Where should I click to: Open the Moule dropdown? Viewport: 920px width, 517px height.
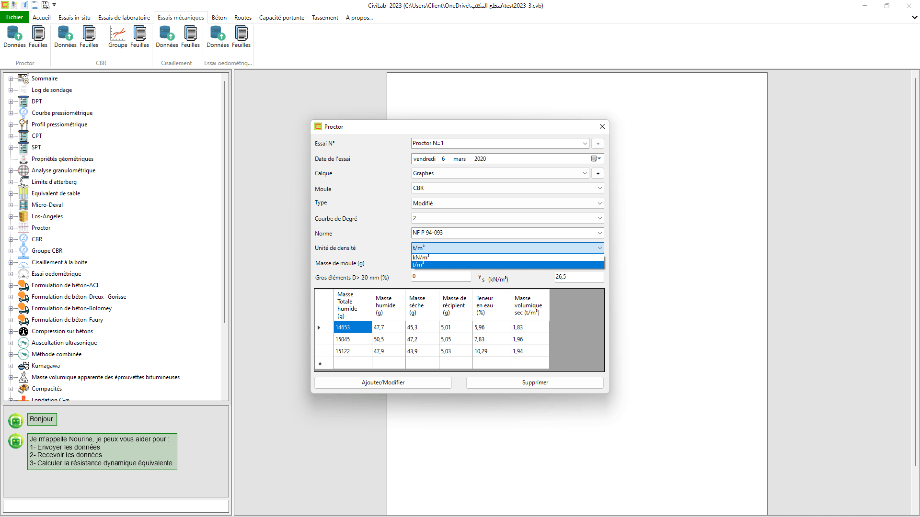click(599, 188)
